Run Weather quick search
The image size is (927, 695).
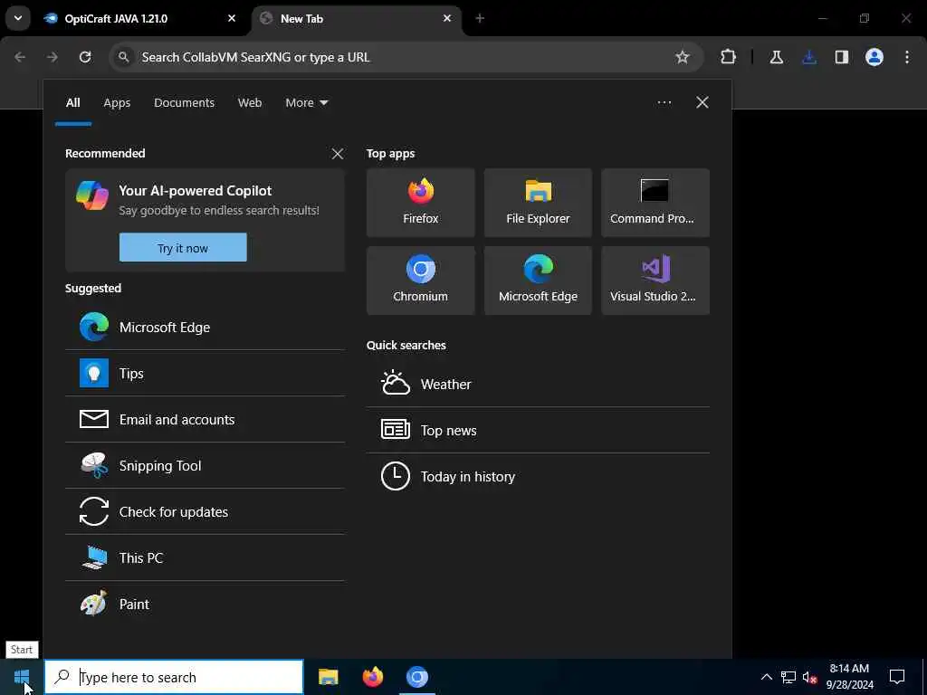click(538, 384)
